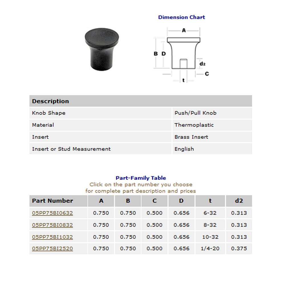Select the t column header
The height and width of the screenshot is (285, 285).
point(210,201)
